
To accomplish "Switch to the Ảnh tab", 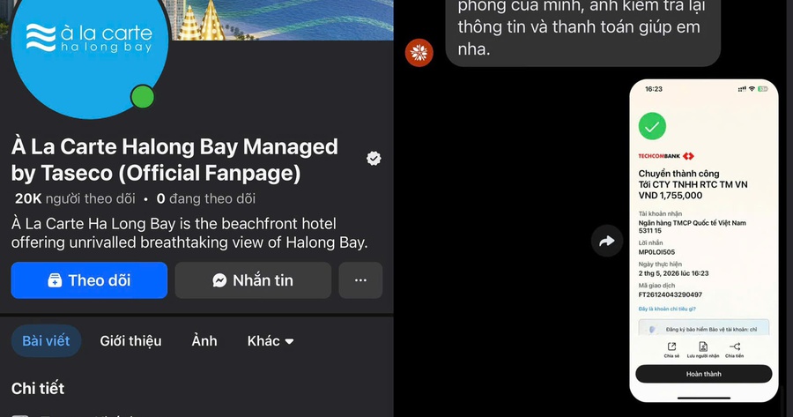I will click(204, 341).
